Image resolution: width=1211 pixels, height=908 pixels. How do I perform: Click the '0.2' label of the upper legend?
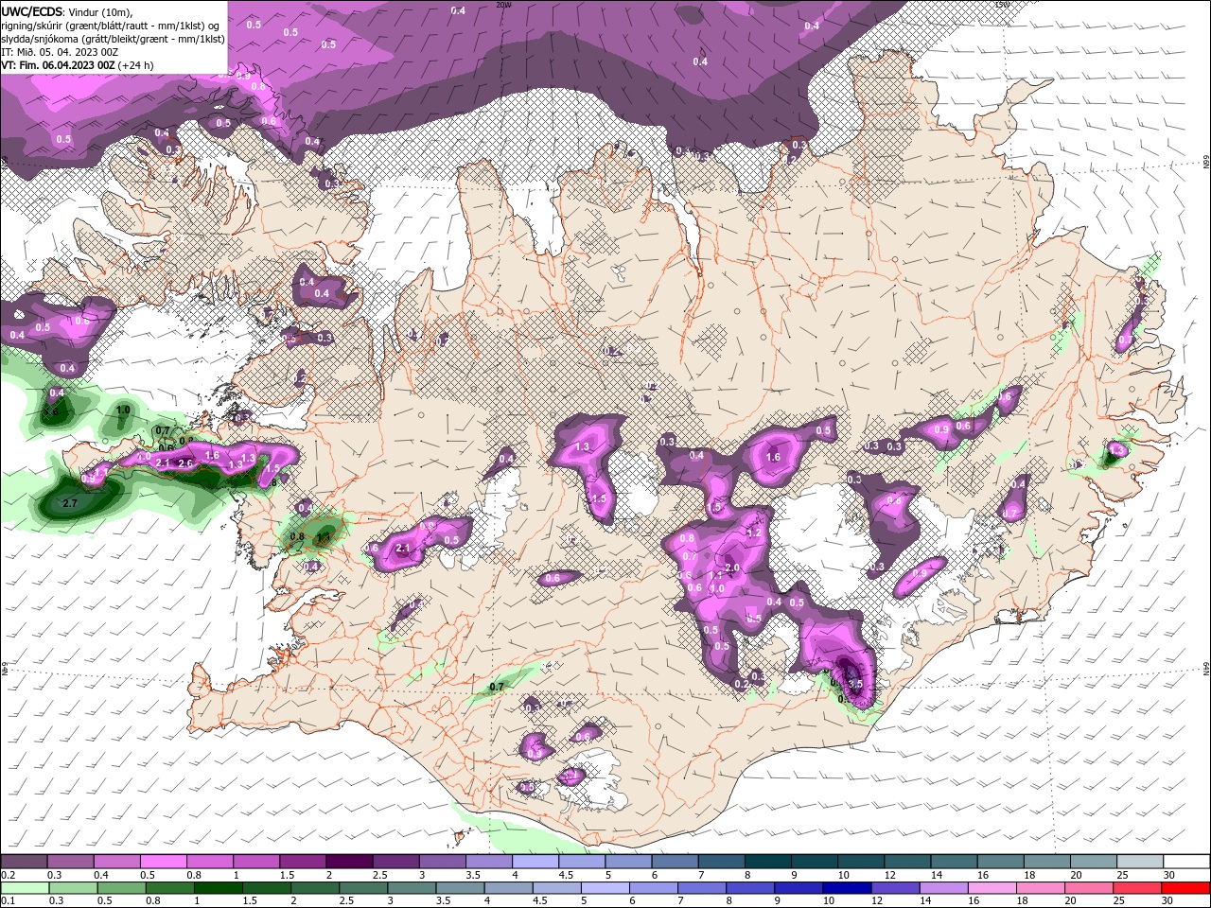(x=8, y=876)
